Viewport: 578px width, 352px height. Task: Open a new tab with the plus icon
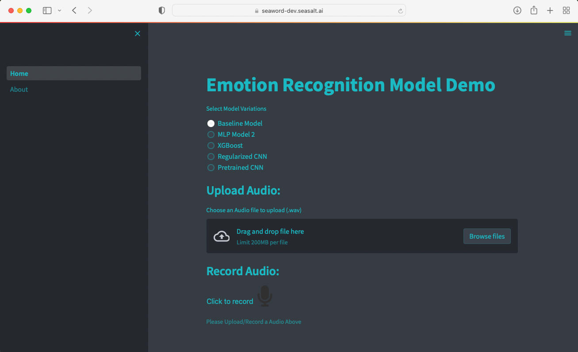550,11
